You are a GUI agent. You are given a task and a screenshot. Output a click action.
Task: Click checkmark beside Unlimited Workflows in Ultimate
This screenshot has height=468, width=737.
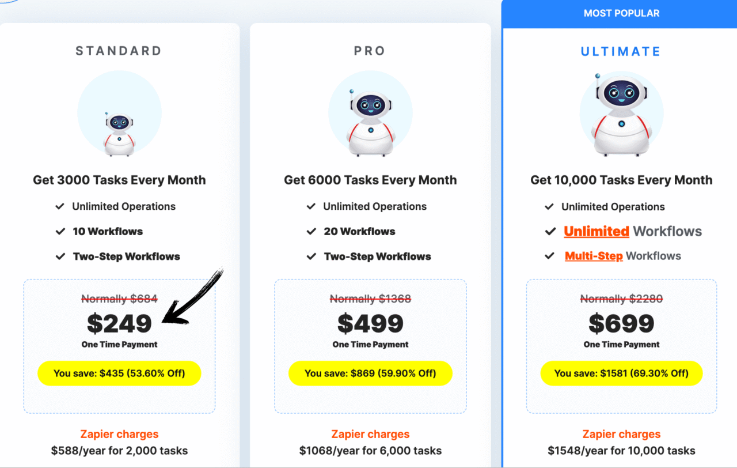point(550,232)
